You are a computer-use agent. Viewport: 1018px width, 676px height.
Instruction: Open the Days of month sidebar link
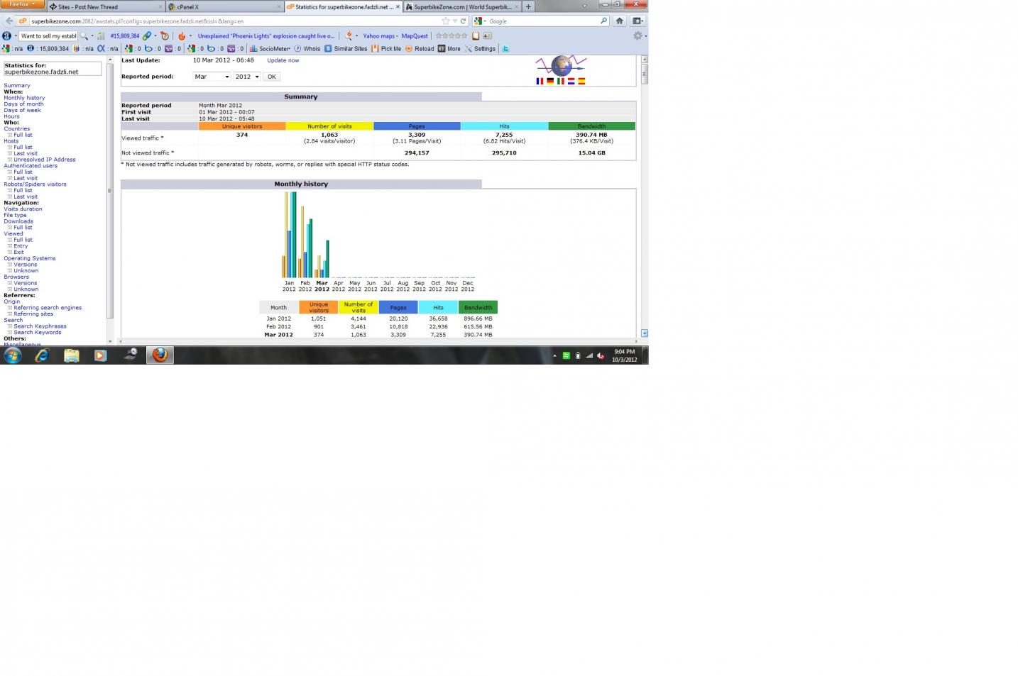[23, 104]
